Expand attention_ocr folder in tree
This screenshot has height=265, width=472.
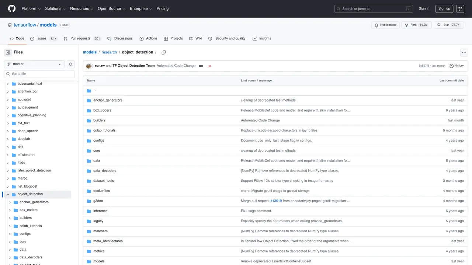(x=8, y=92)
